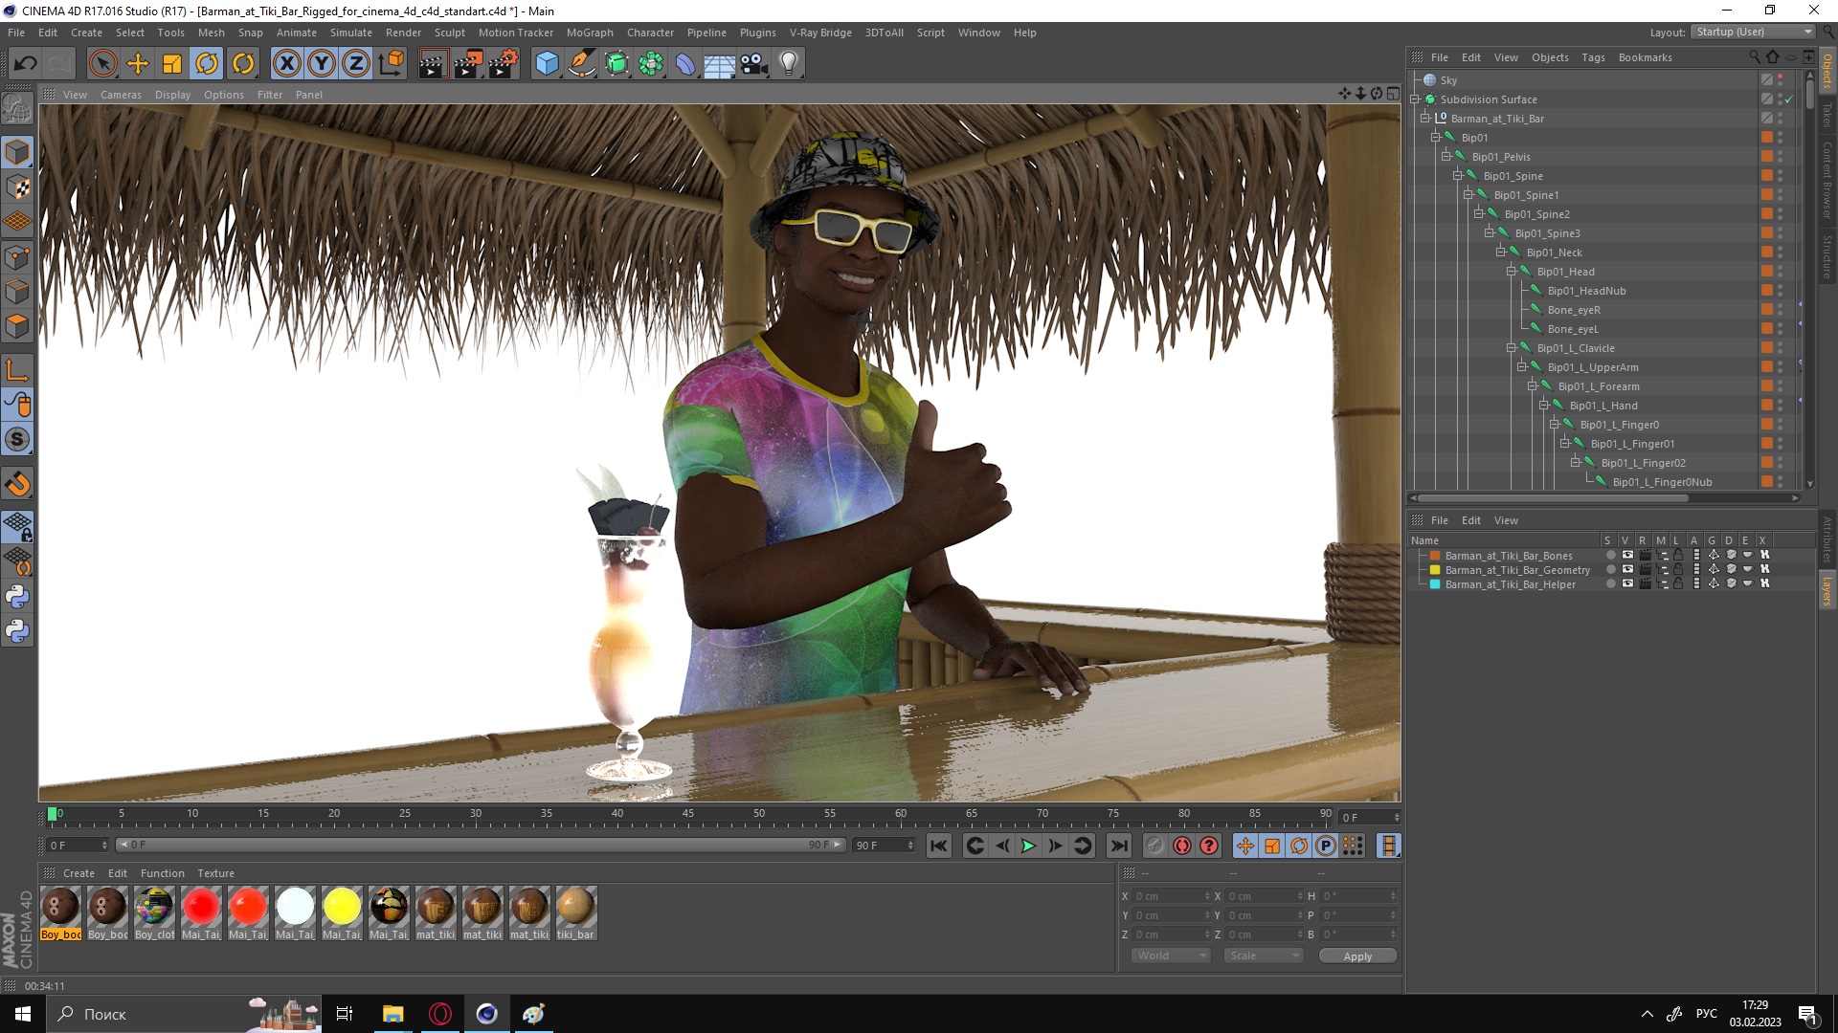Click Go to End of animation
Image resolution: width=1838 pixels, height=1033 pixels.
coord(1118,846)
